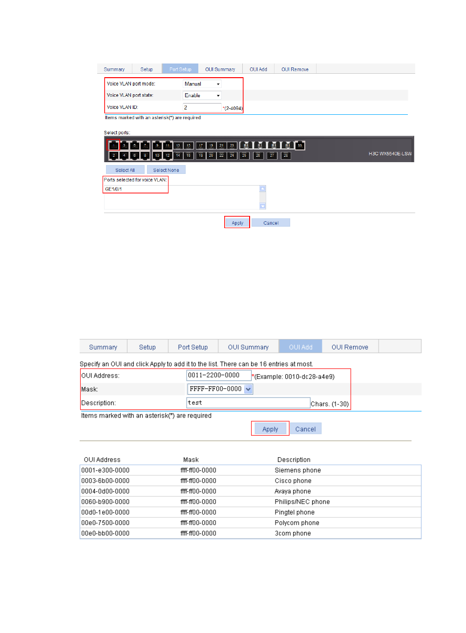Click the Select All button
466x633 pixels.
(125, 170)
